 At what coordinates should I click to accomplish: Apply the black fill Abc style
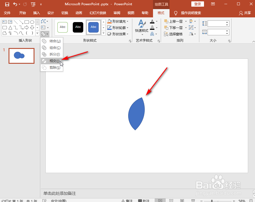[x=78, y=27]
